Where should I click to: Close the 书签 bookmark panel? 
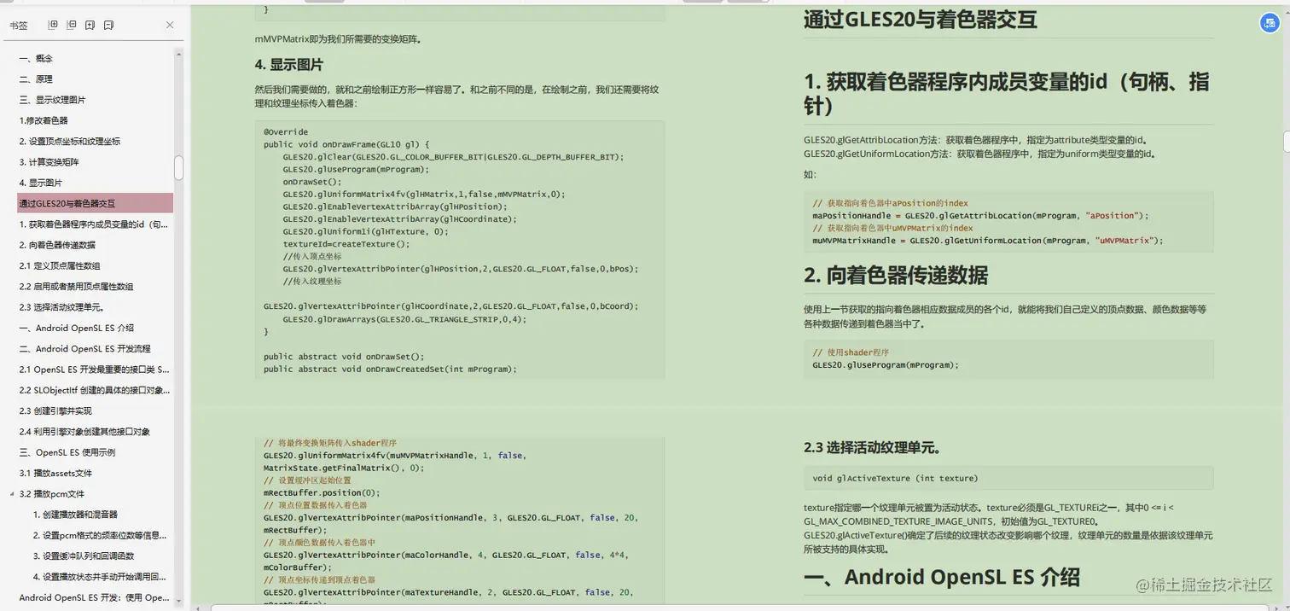[170, 26]
